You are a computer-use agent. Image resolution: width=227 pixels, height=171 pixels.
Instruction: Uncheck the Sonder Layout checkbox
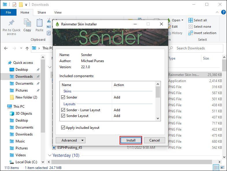tap(63, 116)
